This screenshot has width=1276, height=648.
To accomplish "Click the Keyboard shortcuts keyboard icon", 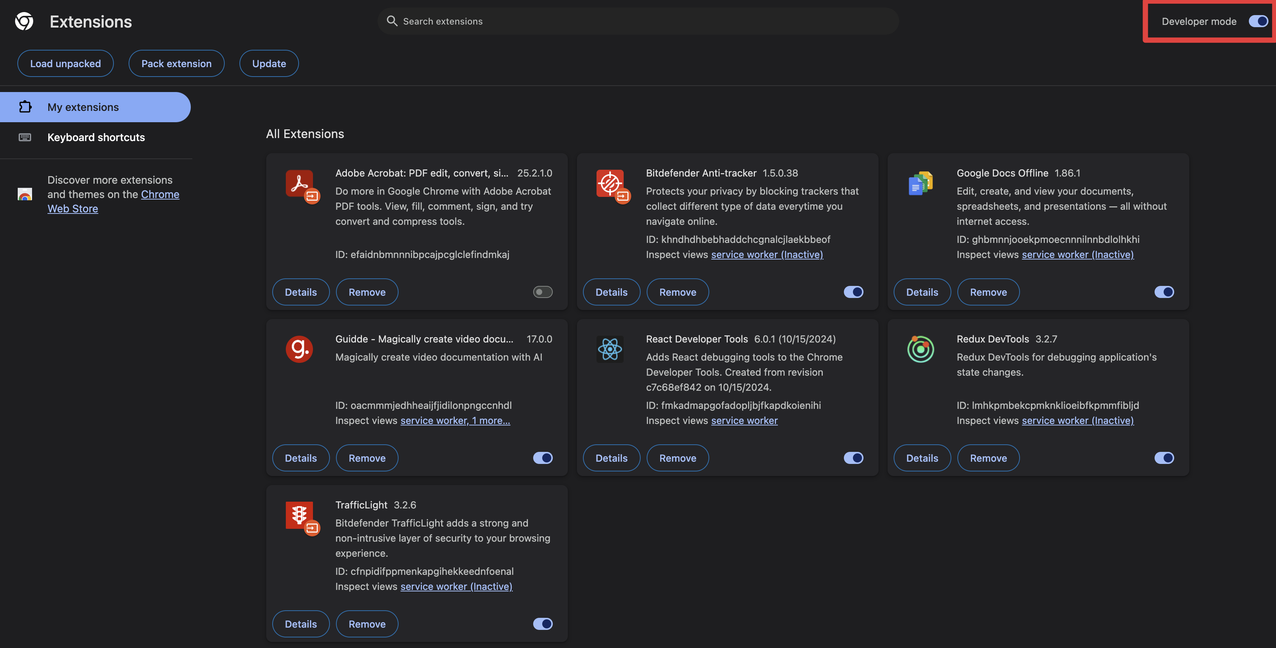I will point(25,137).
